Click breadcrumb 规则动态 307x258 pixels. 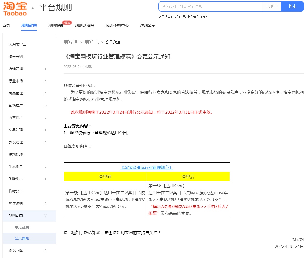point(92,42)
